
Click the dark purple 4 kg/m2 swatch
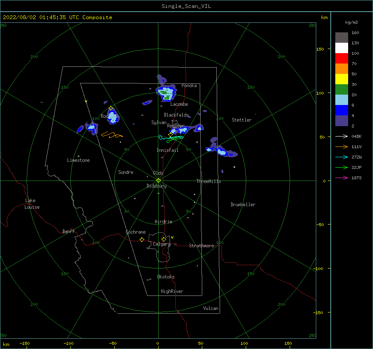click(342, 121)
